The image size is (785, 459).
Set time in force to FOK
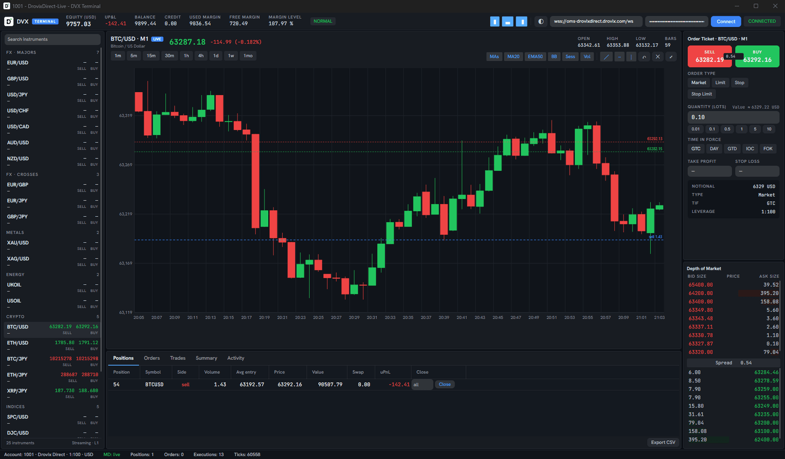(768, 149)
